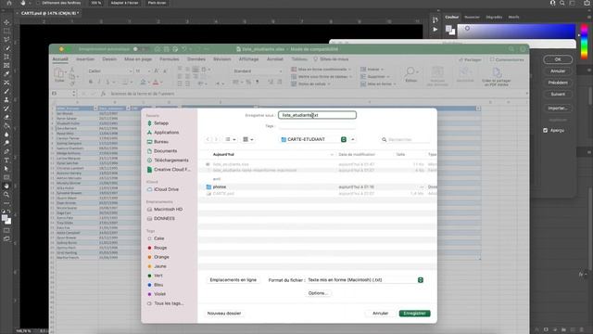Switch to the Données ribbon tab
Viewport: 593px width, 334px height.
tap(196, 59)
